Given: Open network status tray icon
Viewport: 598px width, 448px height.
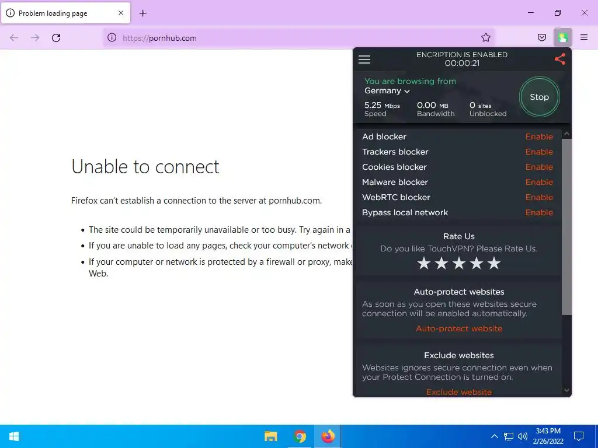Looking at the screenshot, I should coord(509,436).
